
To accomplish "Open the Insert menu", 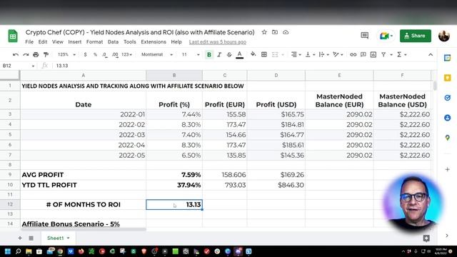I will tap(74, 42).
